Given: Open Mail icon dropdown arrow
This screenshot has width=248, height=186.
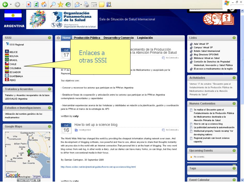Looking at the screenshot, I should coord(81,5).
